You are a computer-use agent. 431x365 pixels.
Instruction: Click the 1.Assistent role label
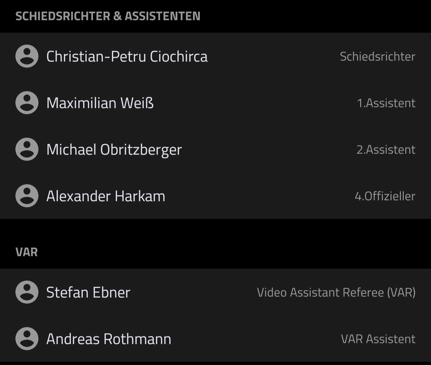[x=386, y=103]
